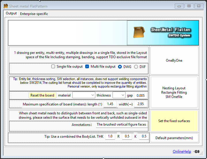Select the DWG format radio button
This screenshot has width=207, height=159.
pyautogui.click(x=120, y=67)
